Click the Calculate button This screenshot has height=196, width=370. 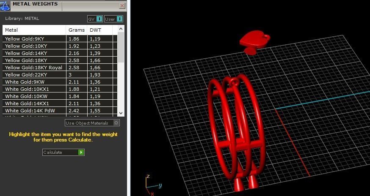point(64,152)
